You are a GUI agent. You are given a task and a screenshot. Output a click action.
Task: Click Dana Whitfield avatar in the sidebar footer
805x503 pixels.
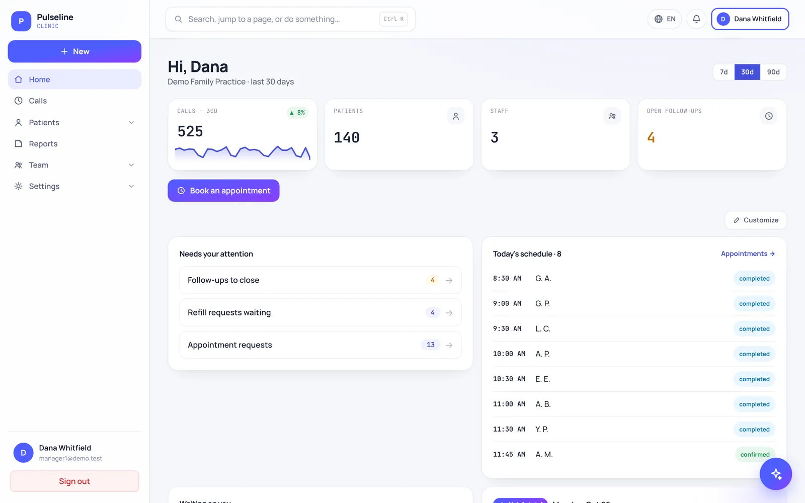click(23, 453)
